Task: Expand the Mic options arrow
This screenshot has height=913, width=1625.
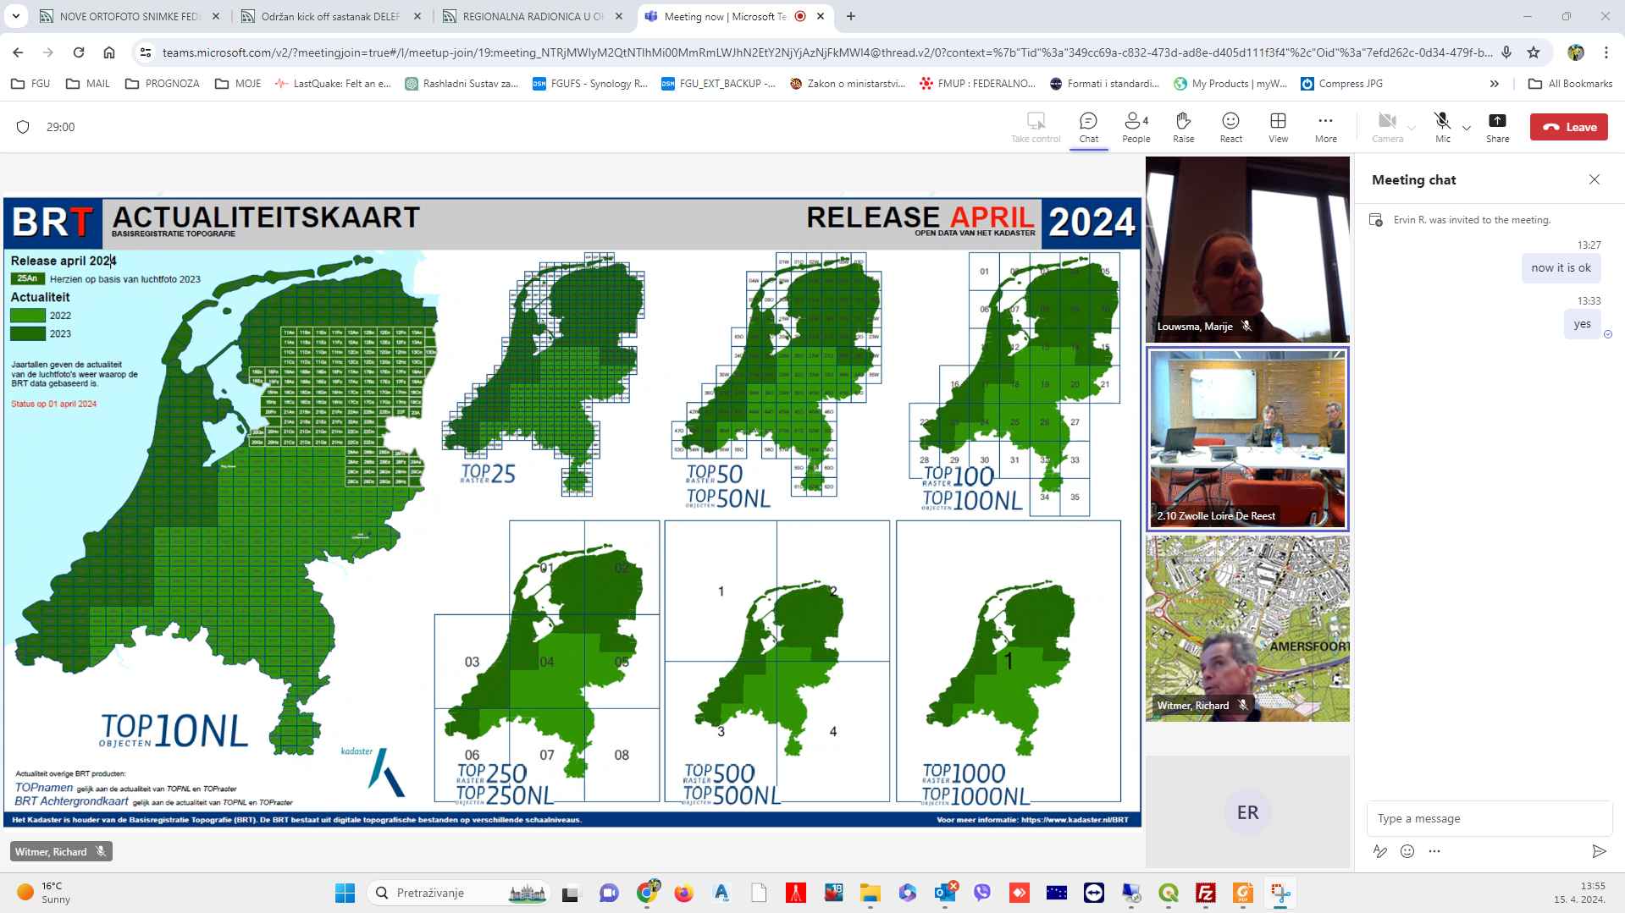Action: click(1467, 128)
